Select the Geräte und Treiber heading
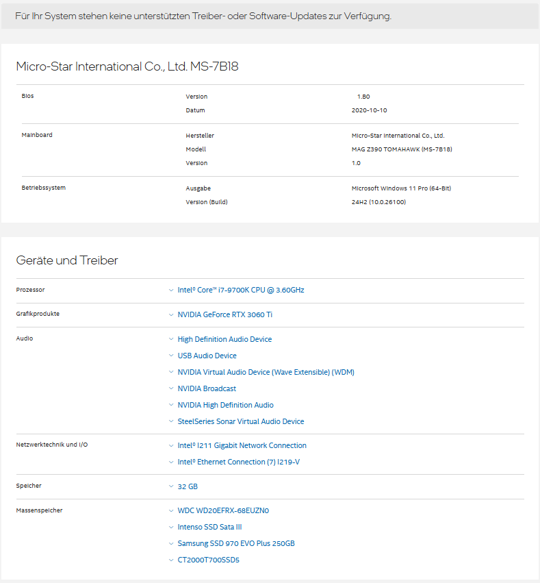The height and width of the screenshot is (583, 540). (x=67, y=260)
